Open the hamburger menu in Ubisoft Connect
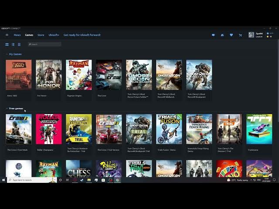 (x=7, y=35)
